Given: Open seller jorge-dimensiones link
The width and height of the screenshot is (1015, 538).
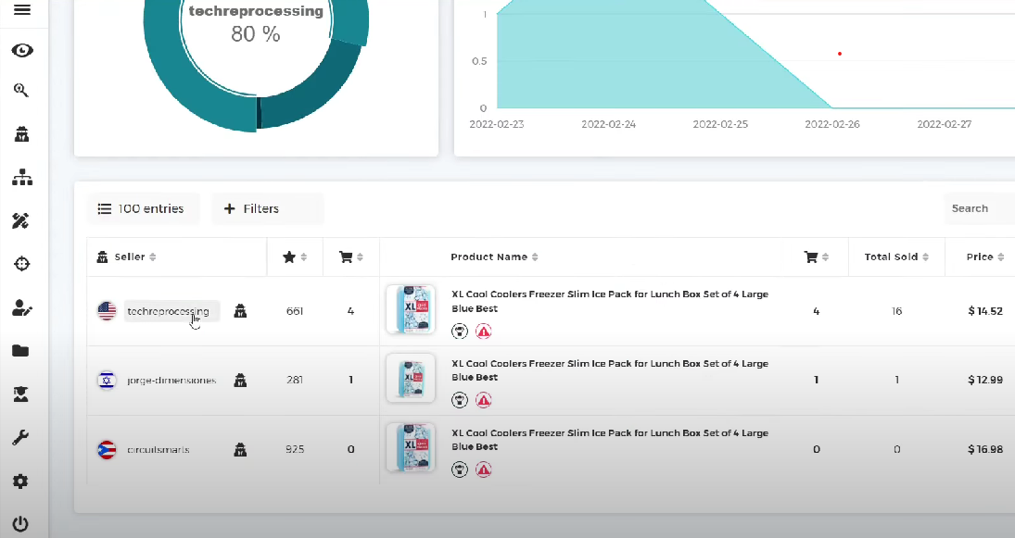Looking at the screenshot, I should click(x=171, y=381).
